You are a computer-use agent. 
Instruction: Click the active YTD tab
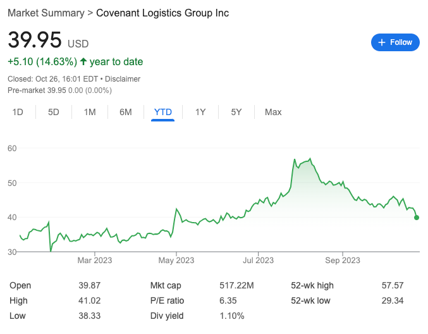click(163, 113)
